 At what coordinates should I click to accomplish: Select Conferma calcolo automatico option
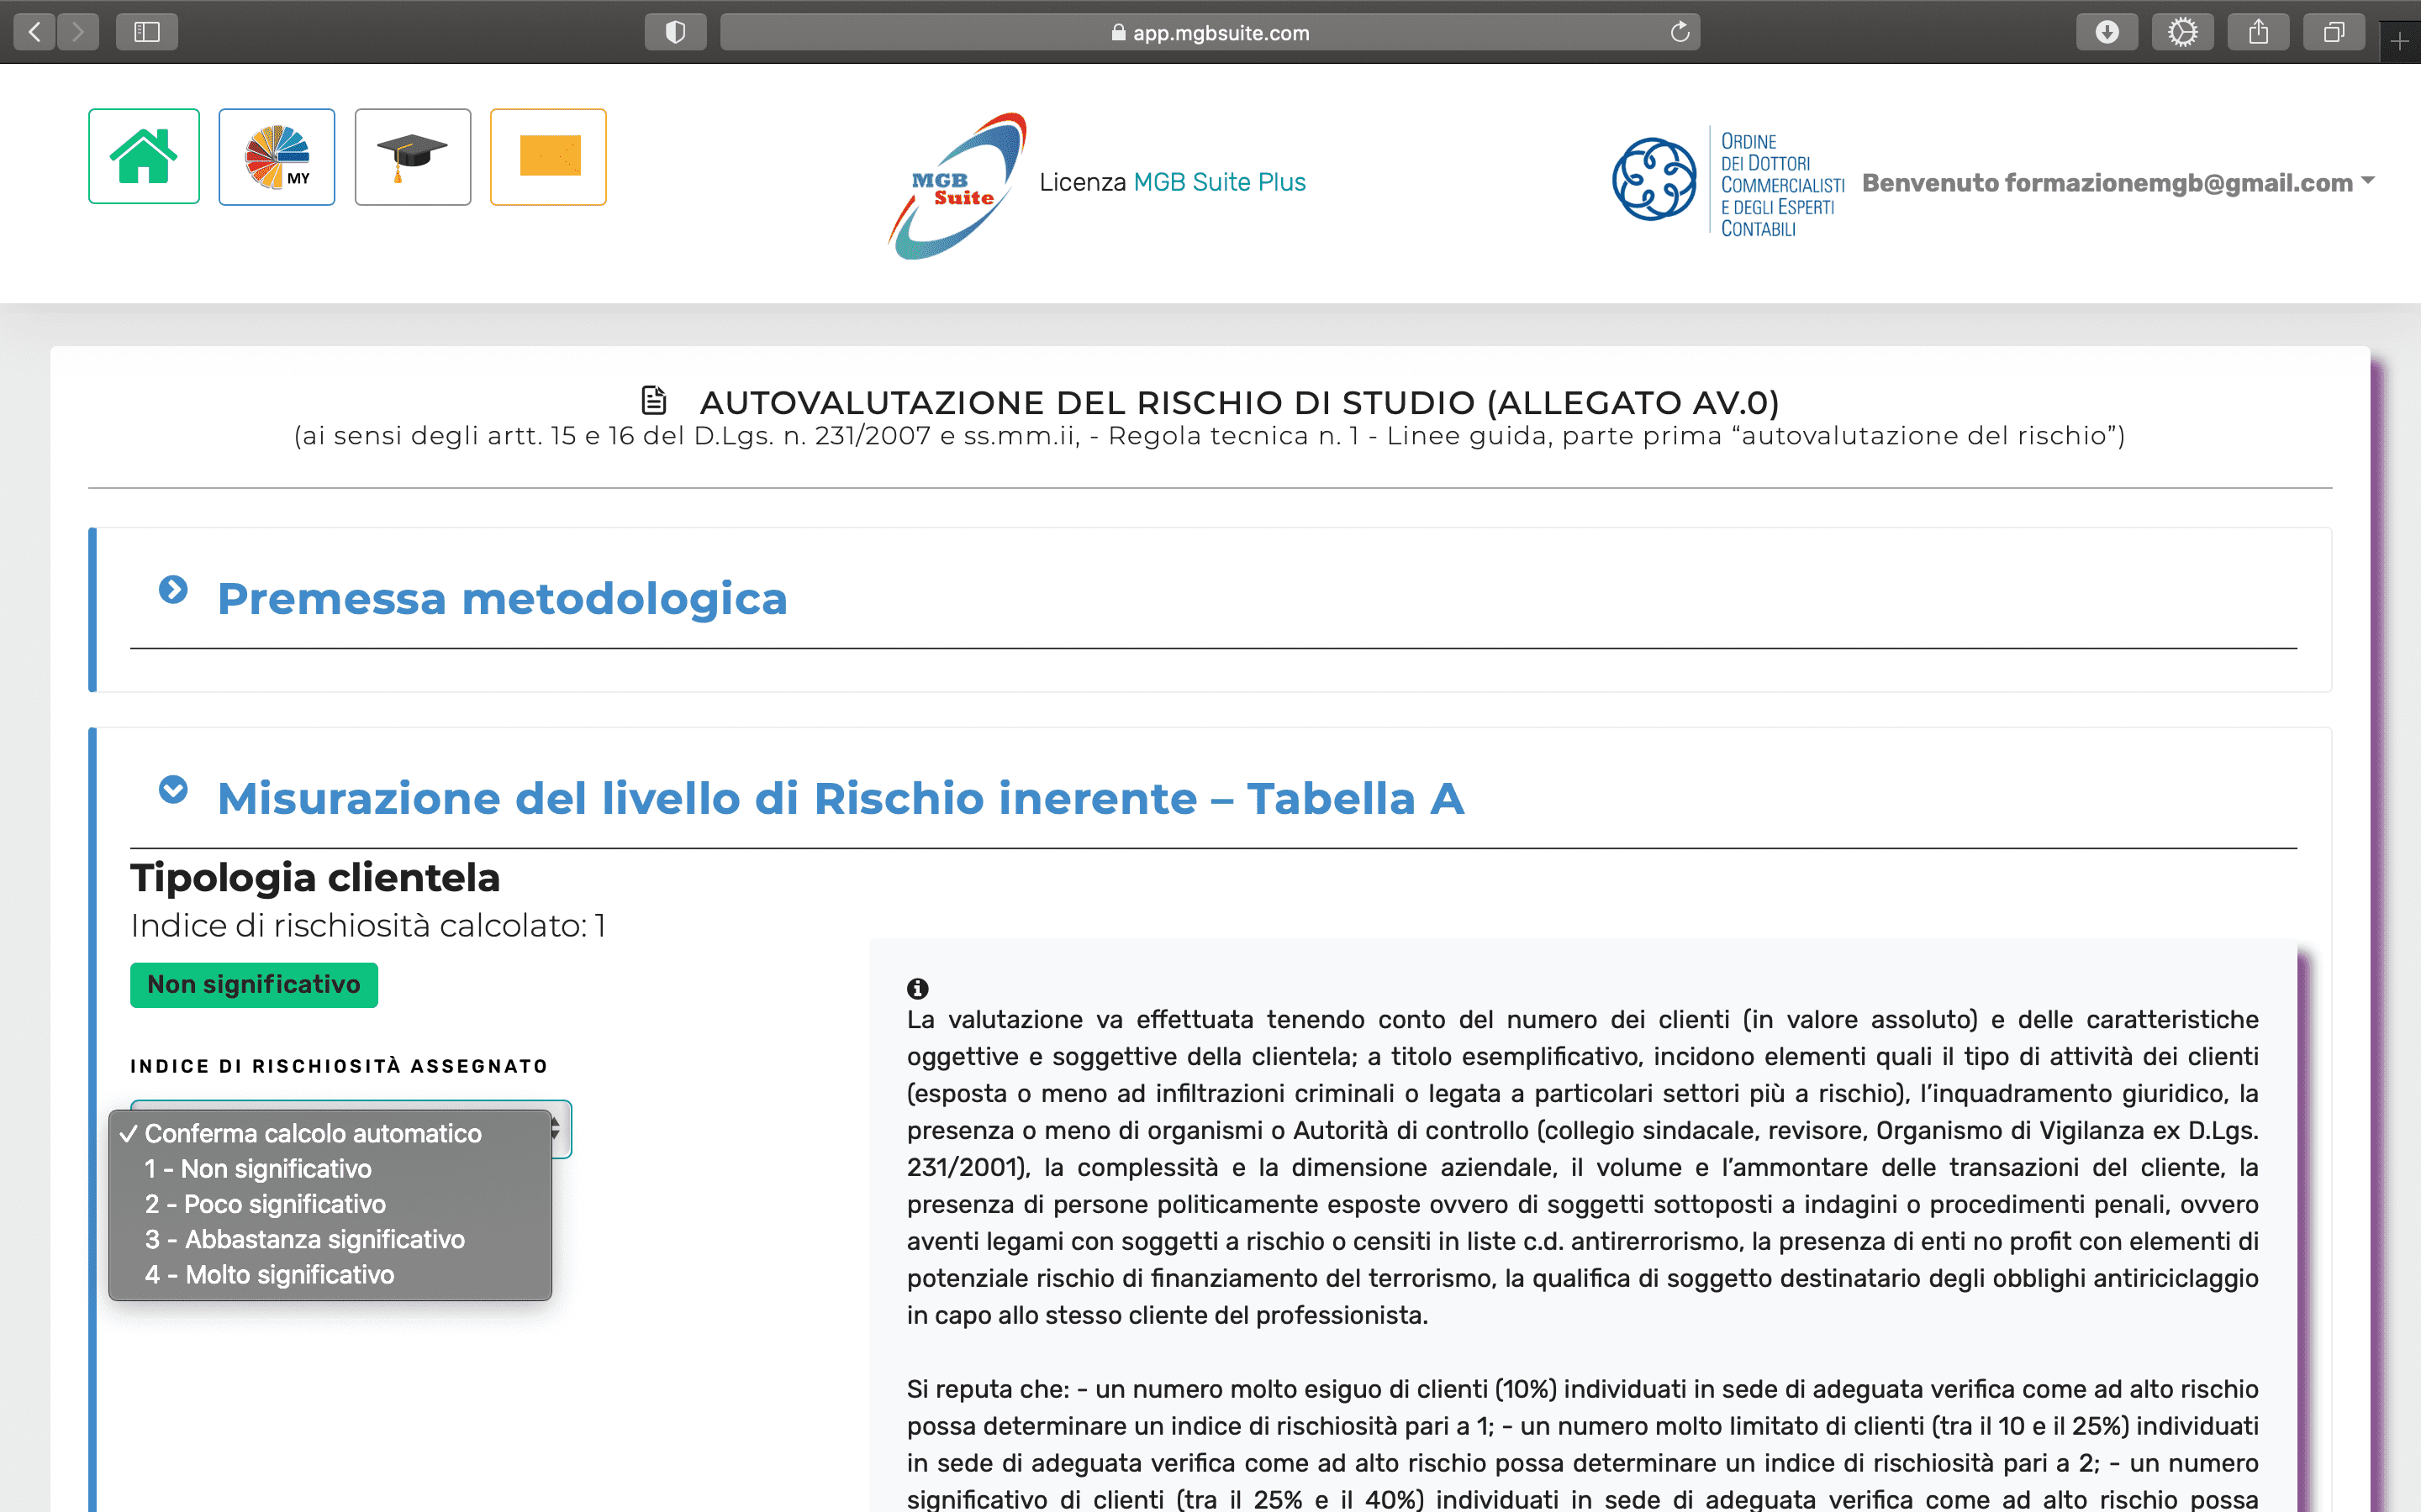click(x=313, y=1133)
